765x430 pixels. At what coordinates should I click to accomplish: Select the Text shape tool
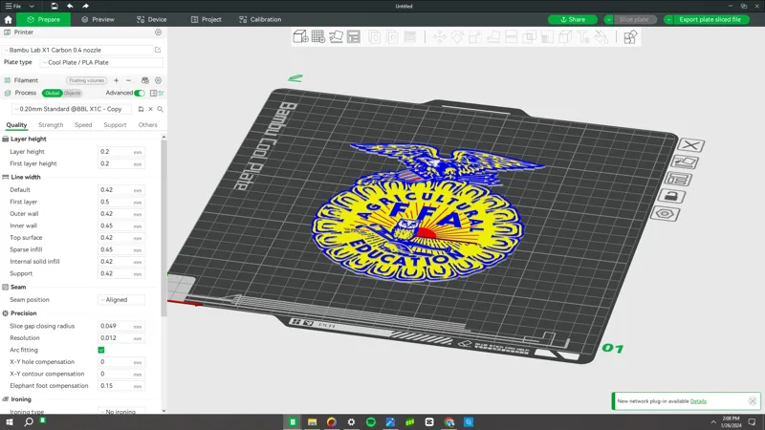pos(583,37)
